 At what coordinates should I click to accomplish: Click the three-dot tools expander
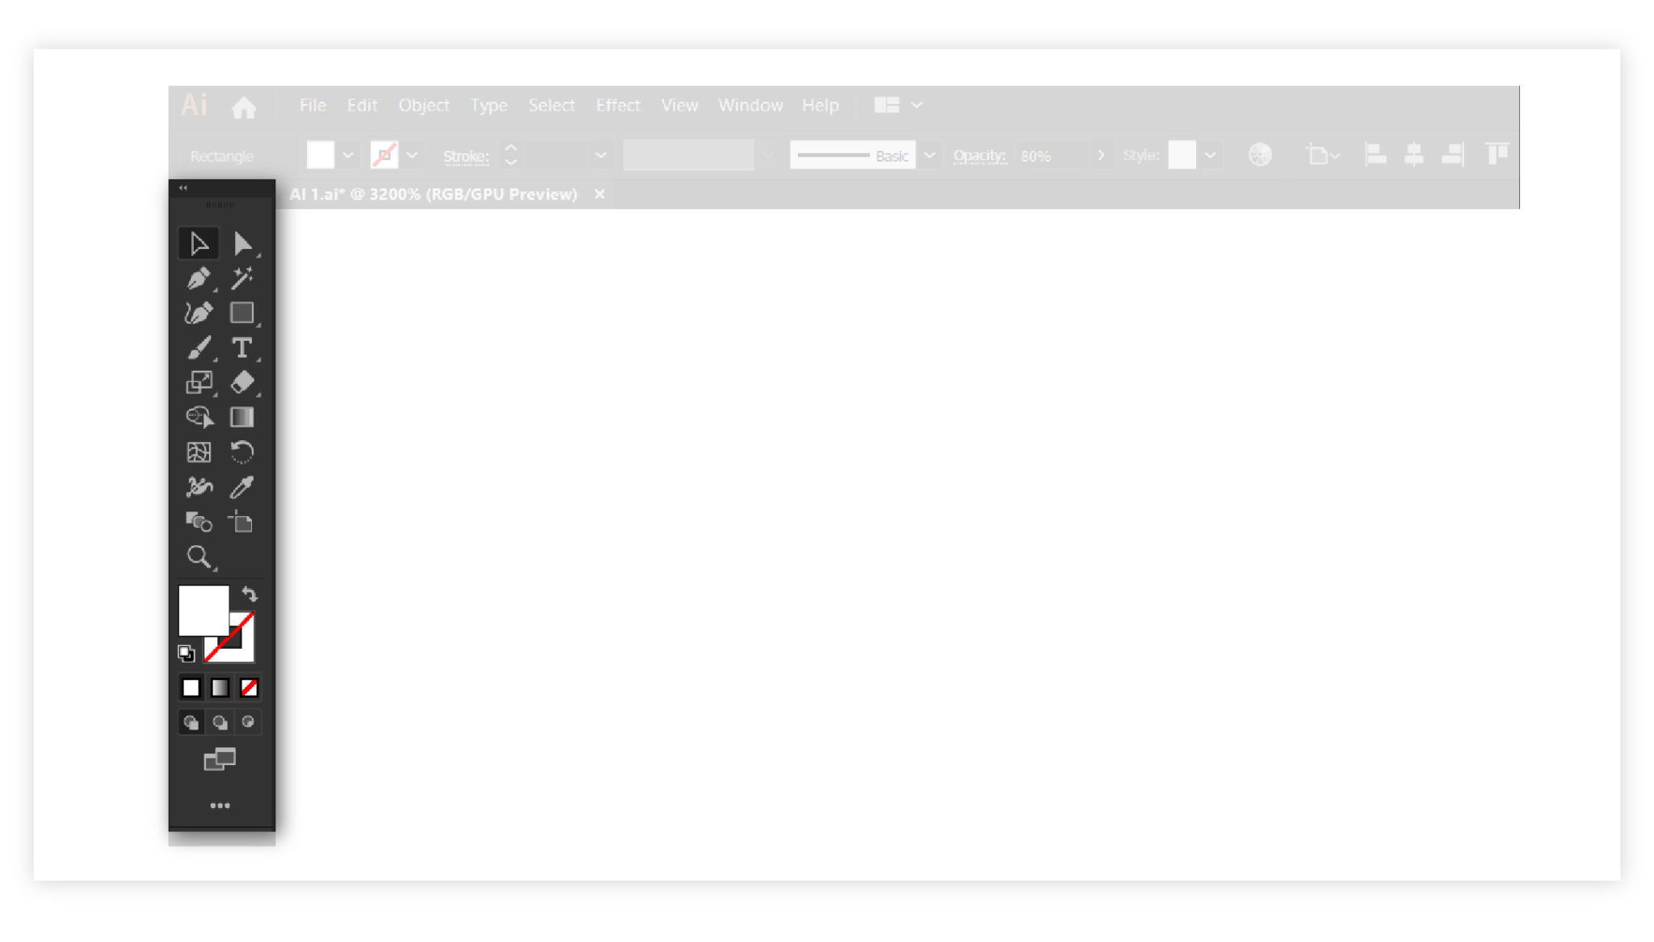click(219, 805)
